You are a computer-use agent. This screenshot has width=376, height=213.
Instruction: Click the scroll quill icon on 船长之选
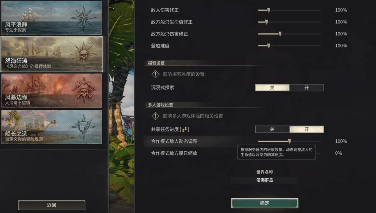[x=83, y=126]
